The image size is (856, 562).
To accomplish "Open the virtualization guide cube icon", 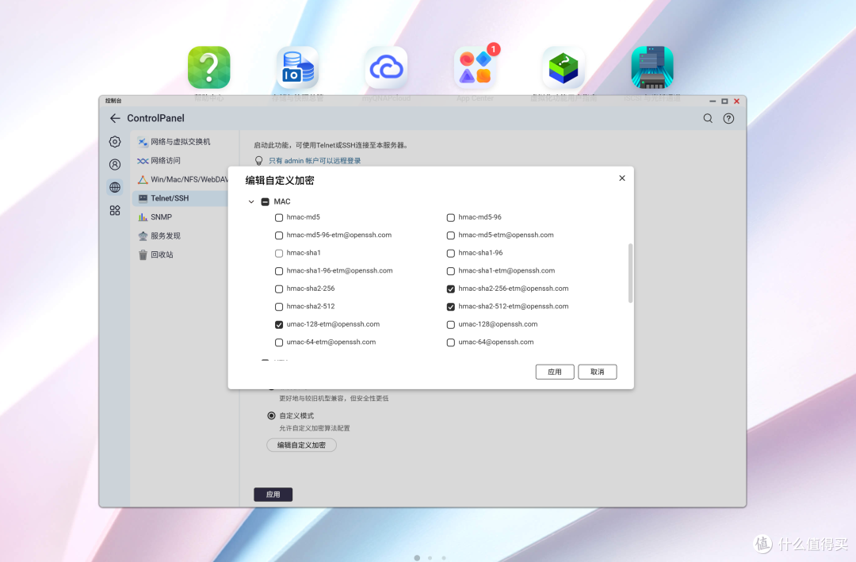I will (564, 67).
